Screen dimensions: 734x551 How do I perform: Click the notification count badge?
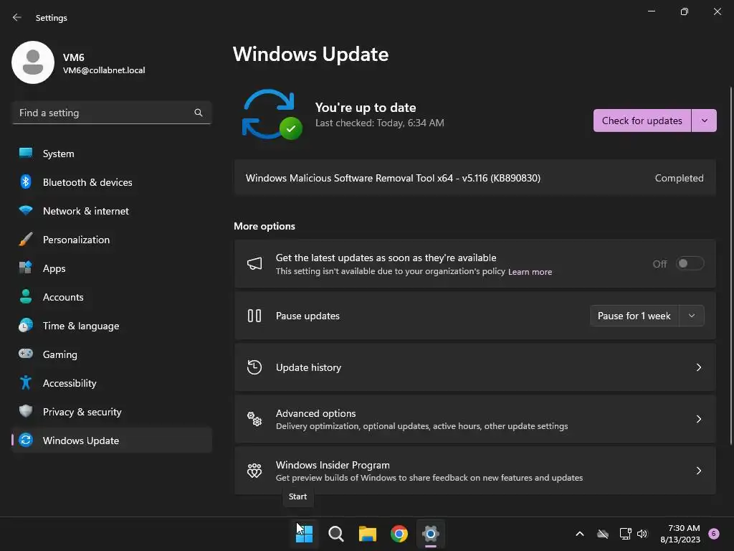click(x=714, y=533)
